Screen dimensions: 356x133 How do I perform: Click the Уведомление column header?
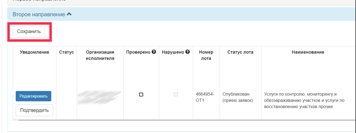(34, 52)
